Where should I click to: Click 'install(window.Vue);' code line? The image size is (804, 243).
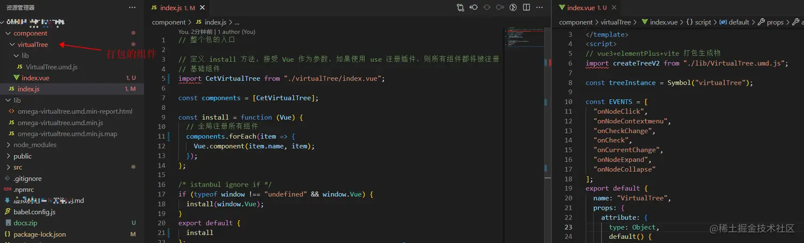[225, 204]
